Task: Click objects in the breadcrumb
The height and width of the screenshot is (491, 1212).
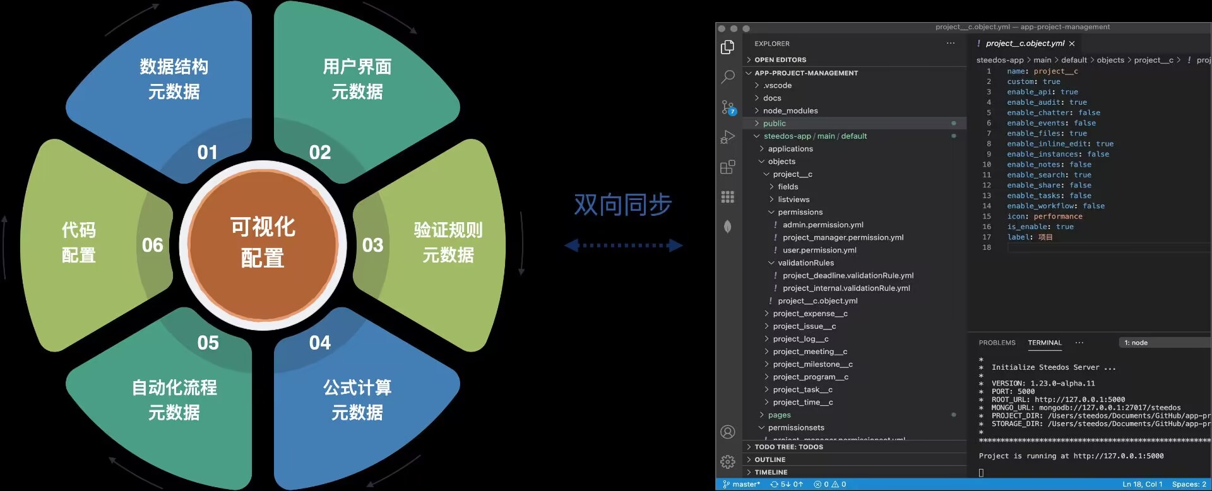Action: [1110, 60]
